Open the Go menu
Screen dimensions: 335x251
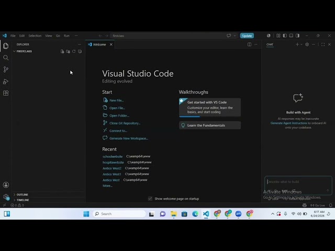coord(58,36)
